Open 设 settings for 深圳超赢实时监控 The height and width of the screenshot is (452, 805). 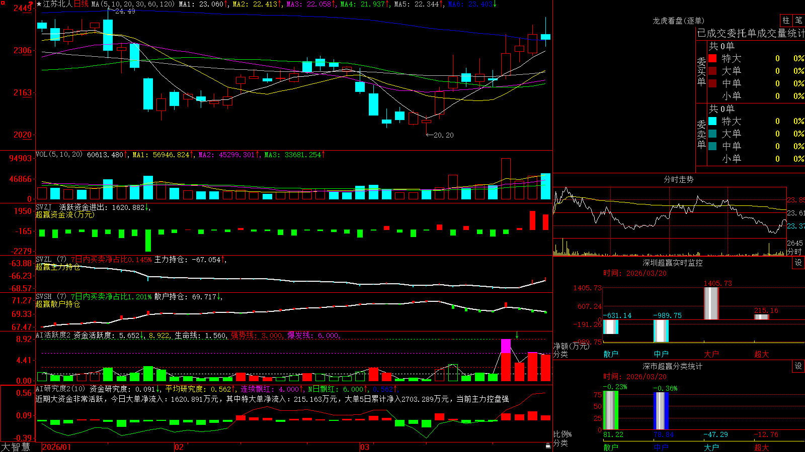tap(798, 263)
